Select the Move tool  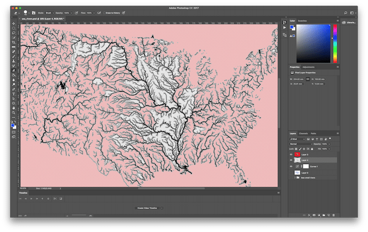14,23
